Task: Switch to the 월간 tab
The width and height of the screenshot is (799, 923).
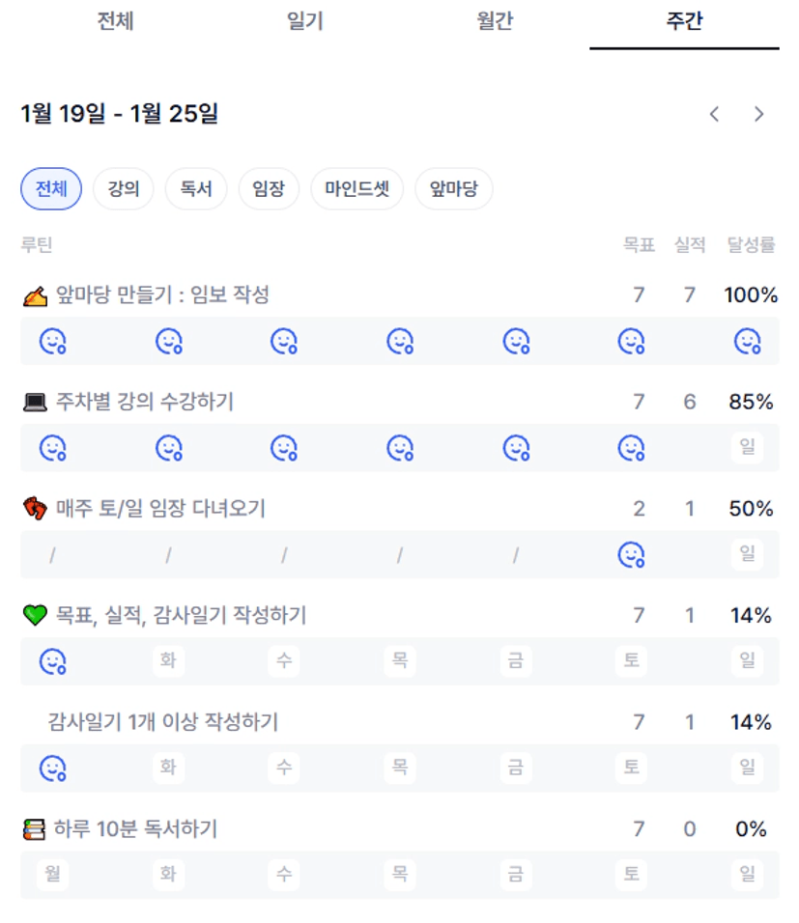Action: (x=495, y=22)
